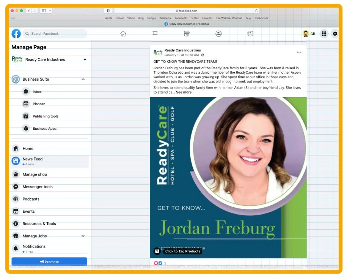Open the nine-dot apps menu icon
Viewport: 347px width, 277px height.
324,34
